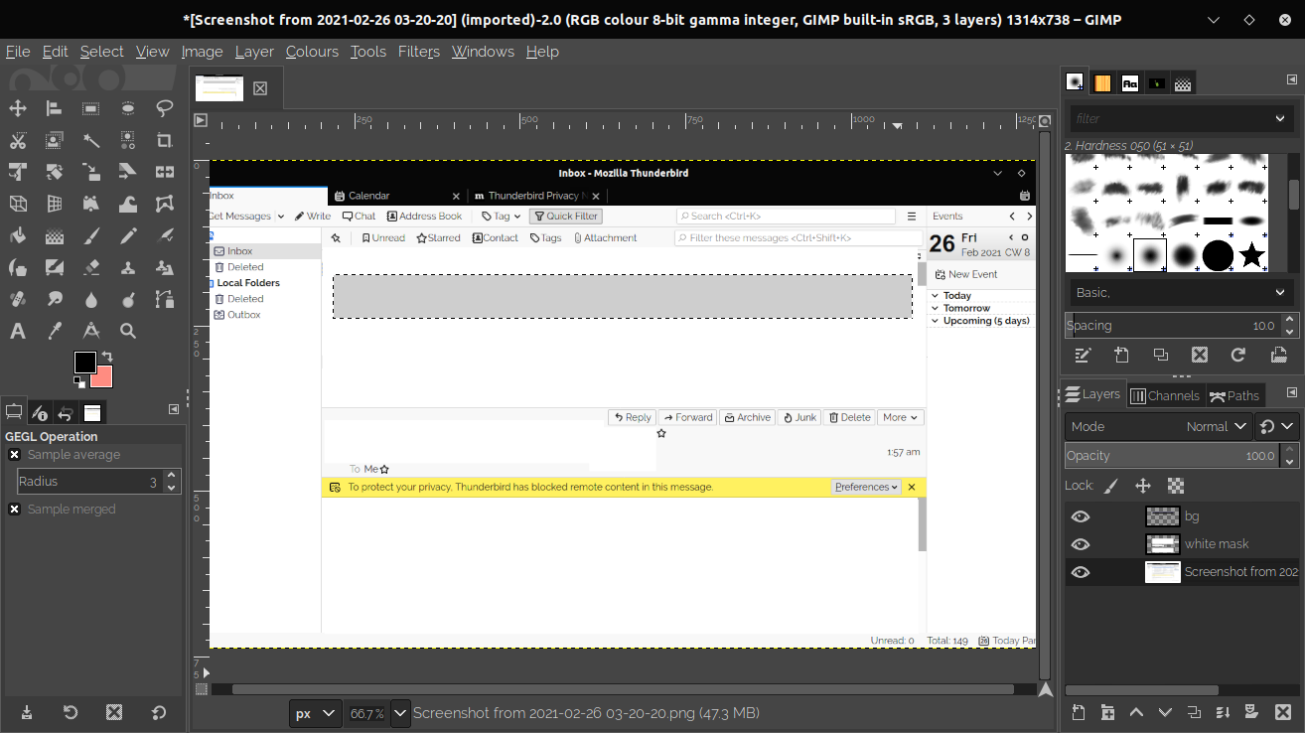Open the Layer menu
The image size is (1305, 733).
[x=254, y=52]
